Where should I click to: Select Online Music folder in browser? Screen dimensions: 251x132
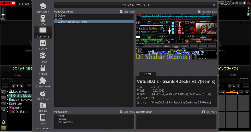22,96
